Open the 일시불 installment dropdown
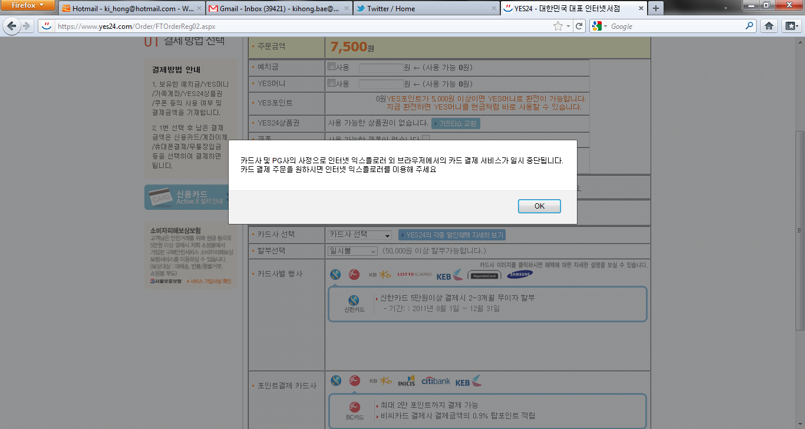This screenshot has width=805, height=429. [x=352, y=251]
